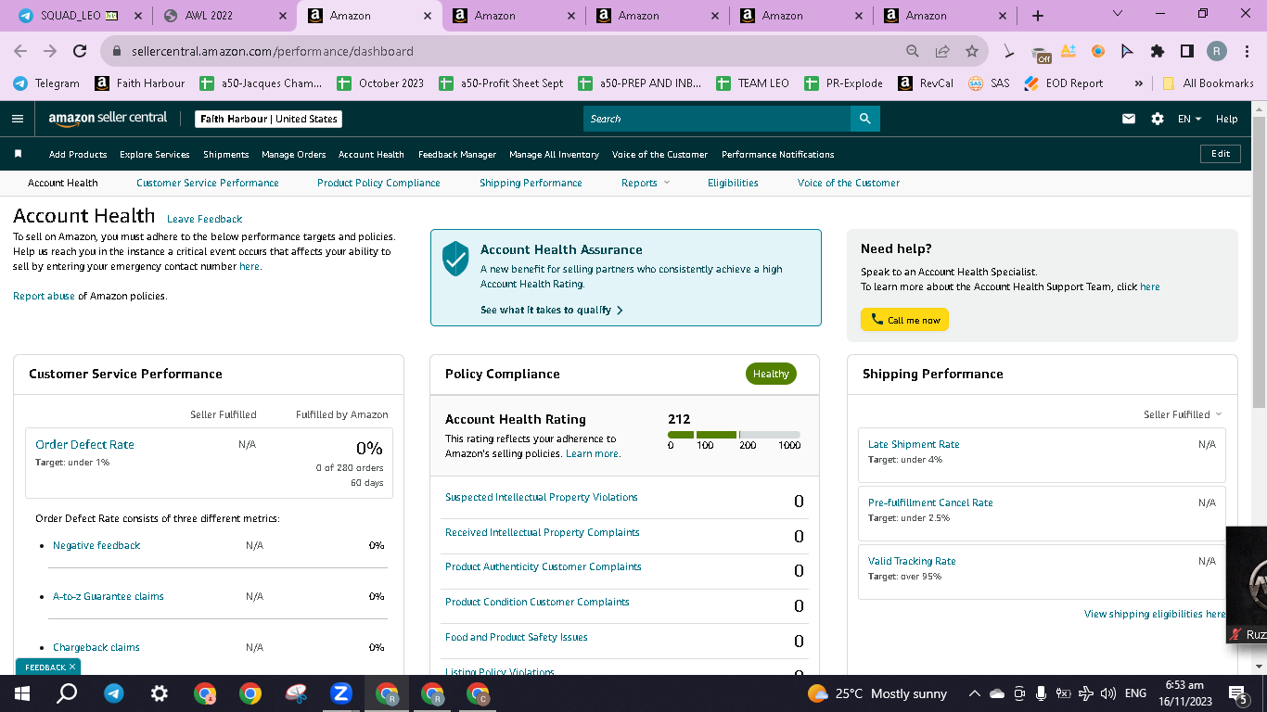Click the Windows Start button

point(22,693)
